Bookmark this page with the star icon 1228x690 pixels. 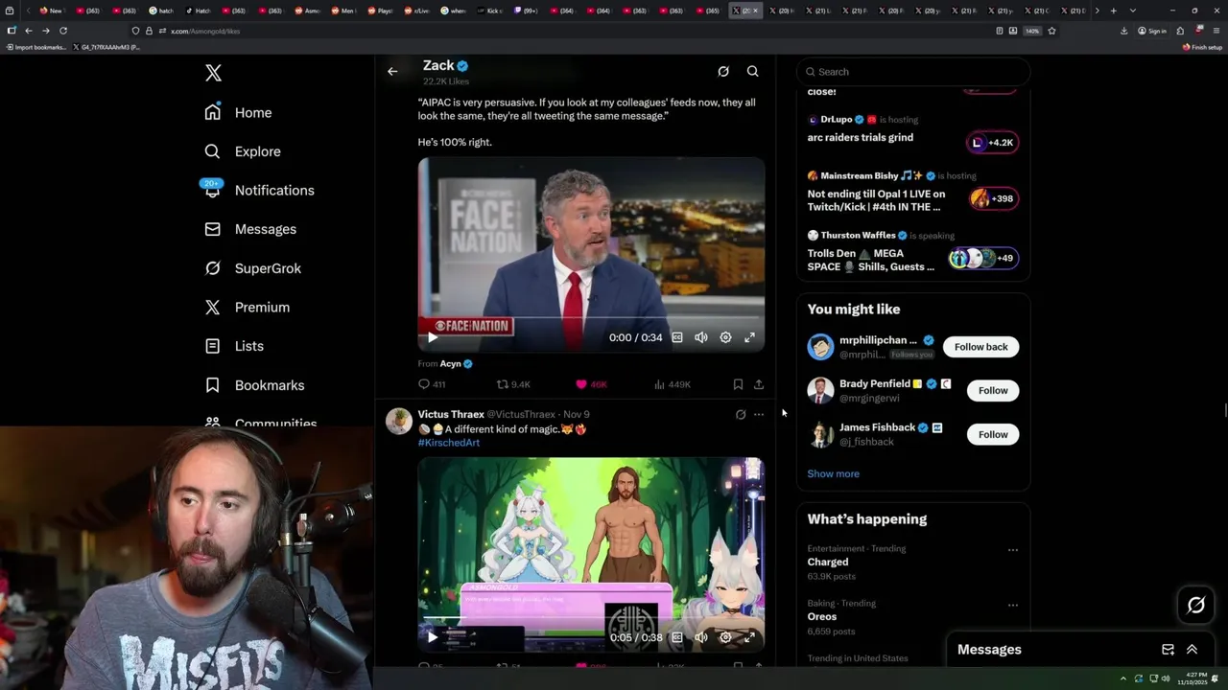[x=1051, y=31]
